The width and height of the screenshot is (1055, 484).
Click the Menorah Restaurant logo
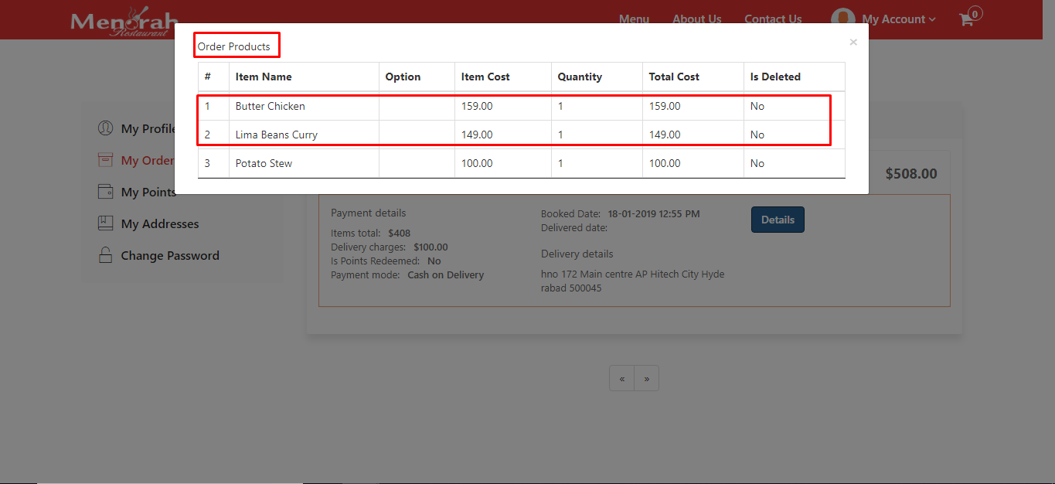click(124, 22)
